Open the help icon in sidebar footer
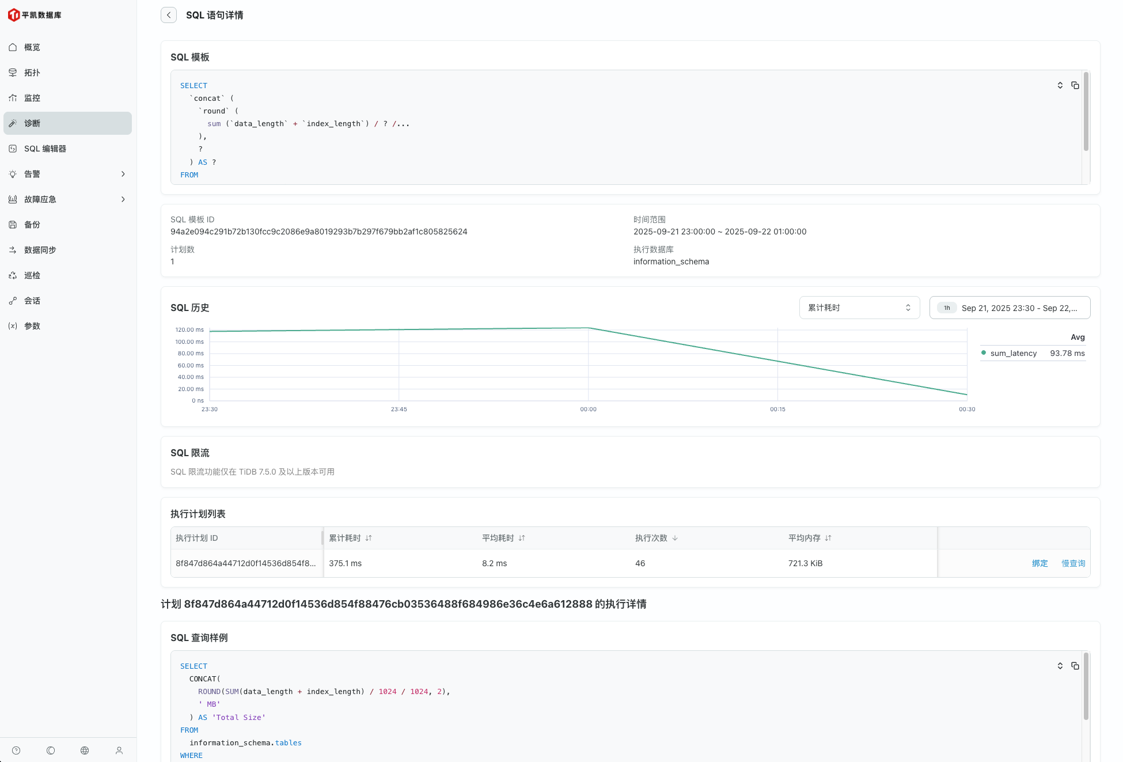This screenshot has height=762, width=1123. [x=16, y=750]
